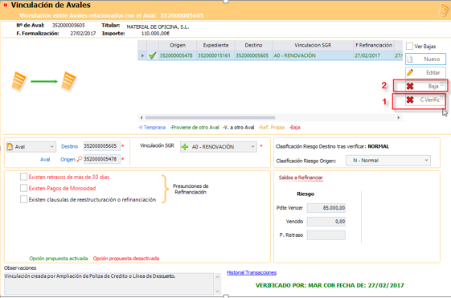Check Existen Pagos de Morosidad

click(23, 188)
